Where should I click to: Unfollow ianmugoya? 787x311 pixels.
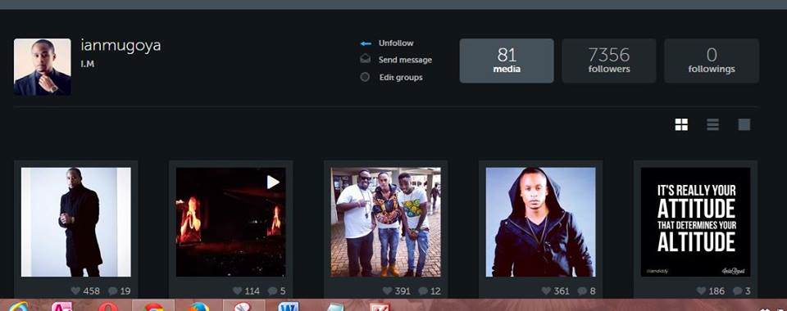396,43
